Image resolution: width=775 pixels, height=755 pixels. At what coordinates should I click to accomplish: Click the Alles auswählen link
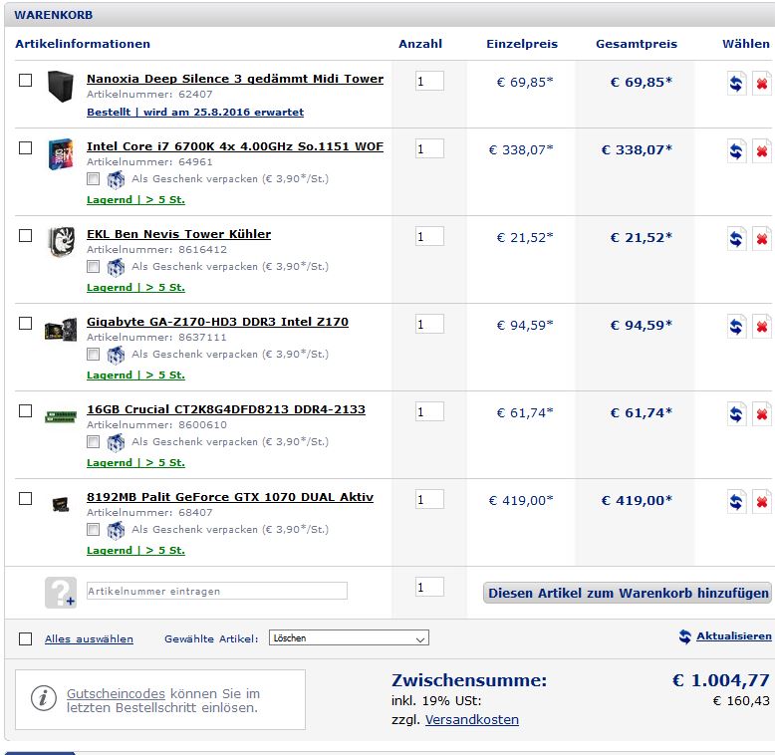89,638
